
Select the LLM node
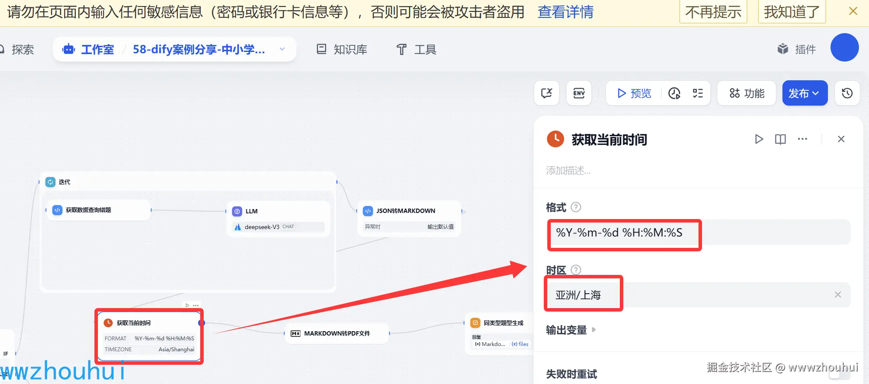click(x=278, y=219)
